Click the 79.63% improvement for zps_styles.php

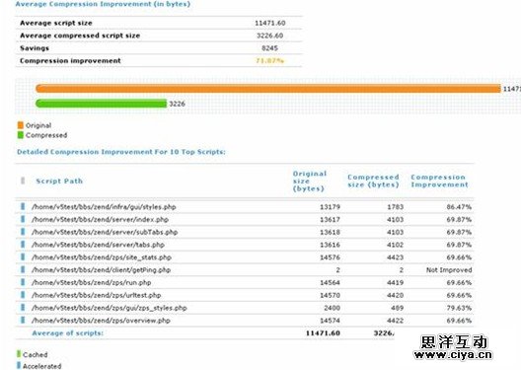point(459,308)
